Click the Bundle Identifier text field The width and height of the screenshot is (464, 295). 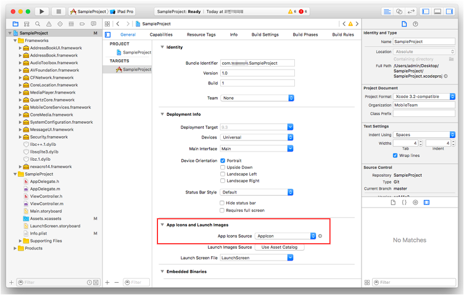(x=257, y=63)
